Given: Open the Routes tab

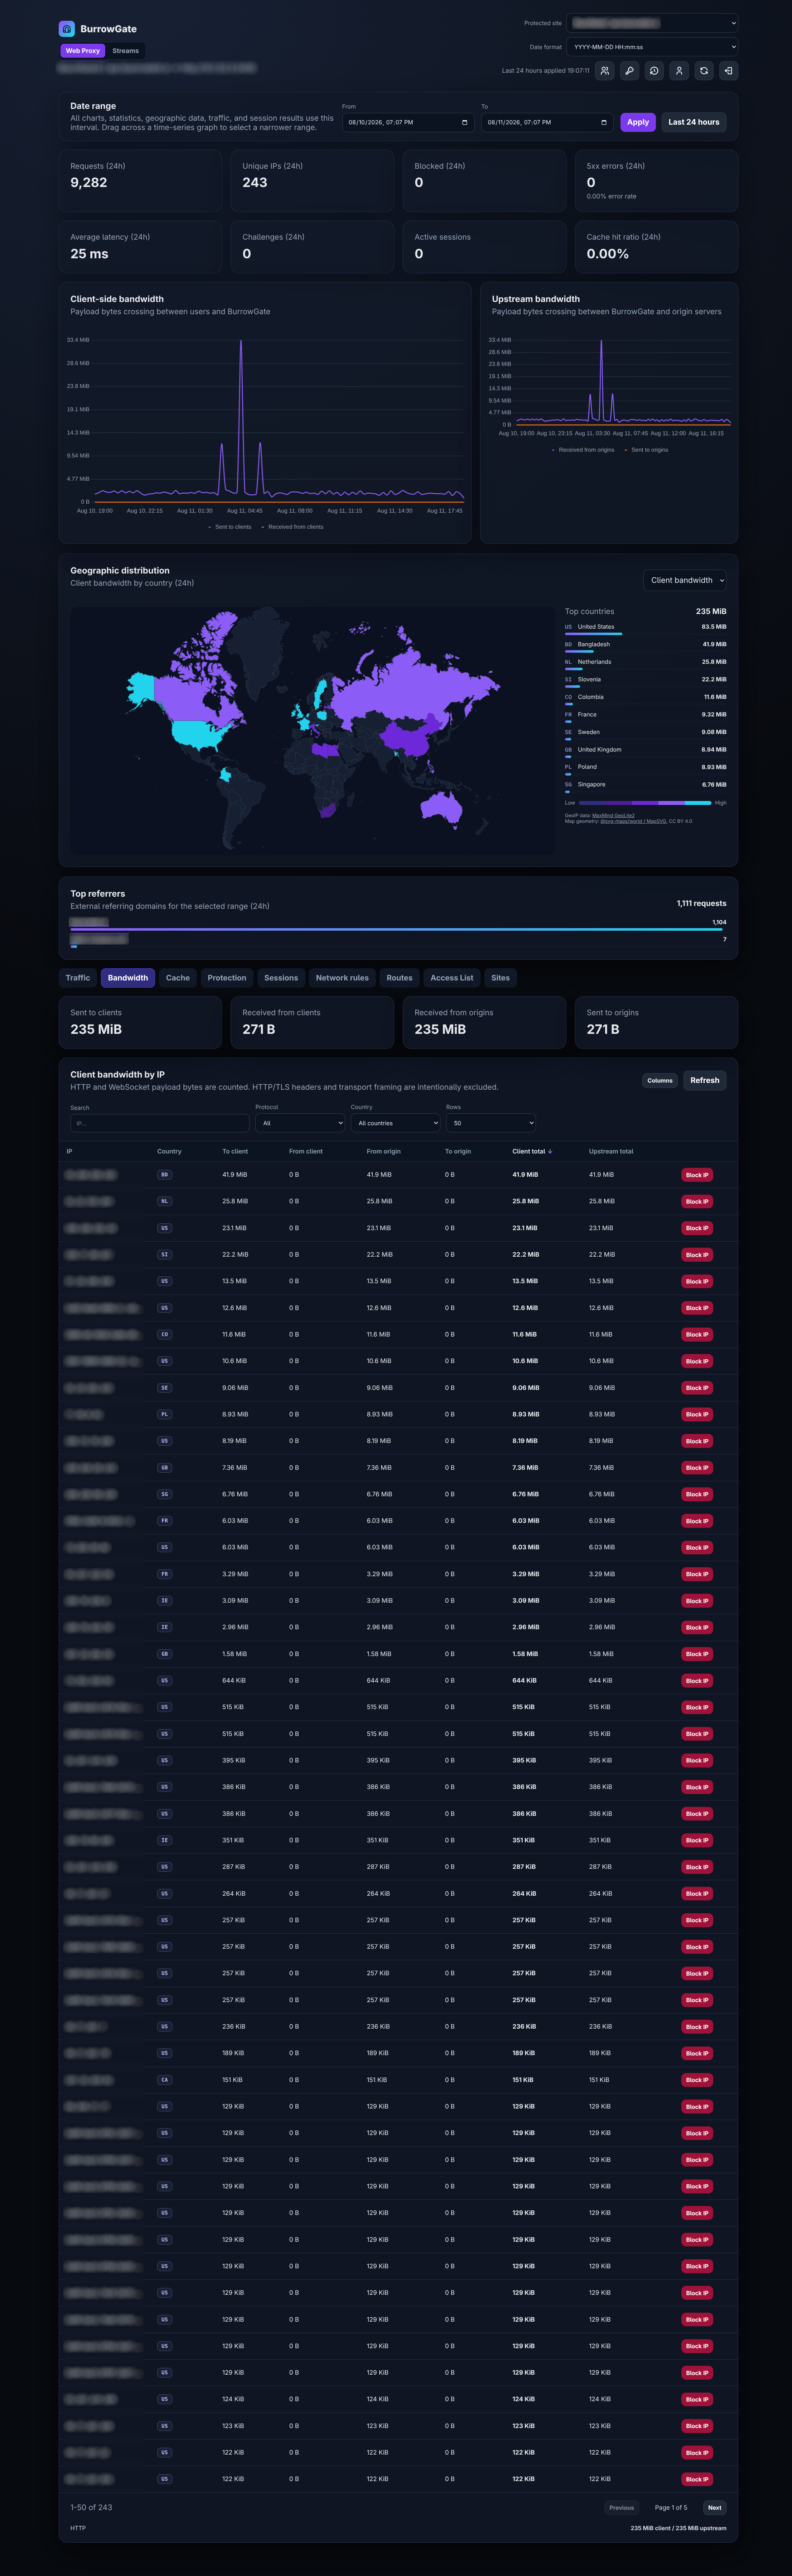Looking at the screenshot, I should click(x=400, y=978).
